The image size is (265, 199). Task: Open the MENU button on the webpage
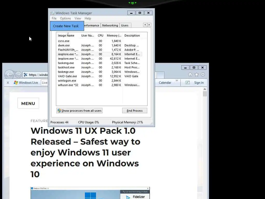[x=28, y=103]
